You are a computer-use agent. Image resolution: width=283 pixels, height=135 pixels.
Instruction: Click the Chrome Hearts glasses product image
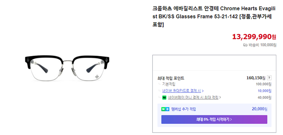coord(67,68)
